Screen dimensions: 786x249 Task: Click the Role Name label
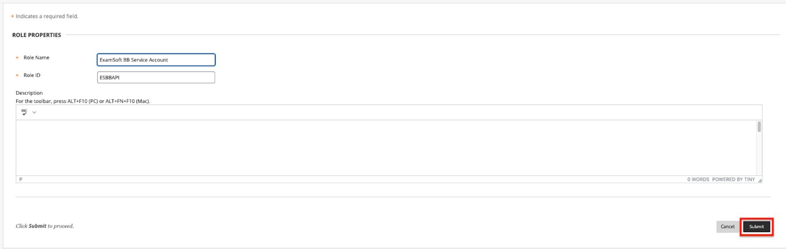pyautogui.click(x=36, y=57)
